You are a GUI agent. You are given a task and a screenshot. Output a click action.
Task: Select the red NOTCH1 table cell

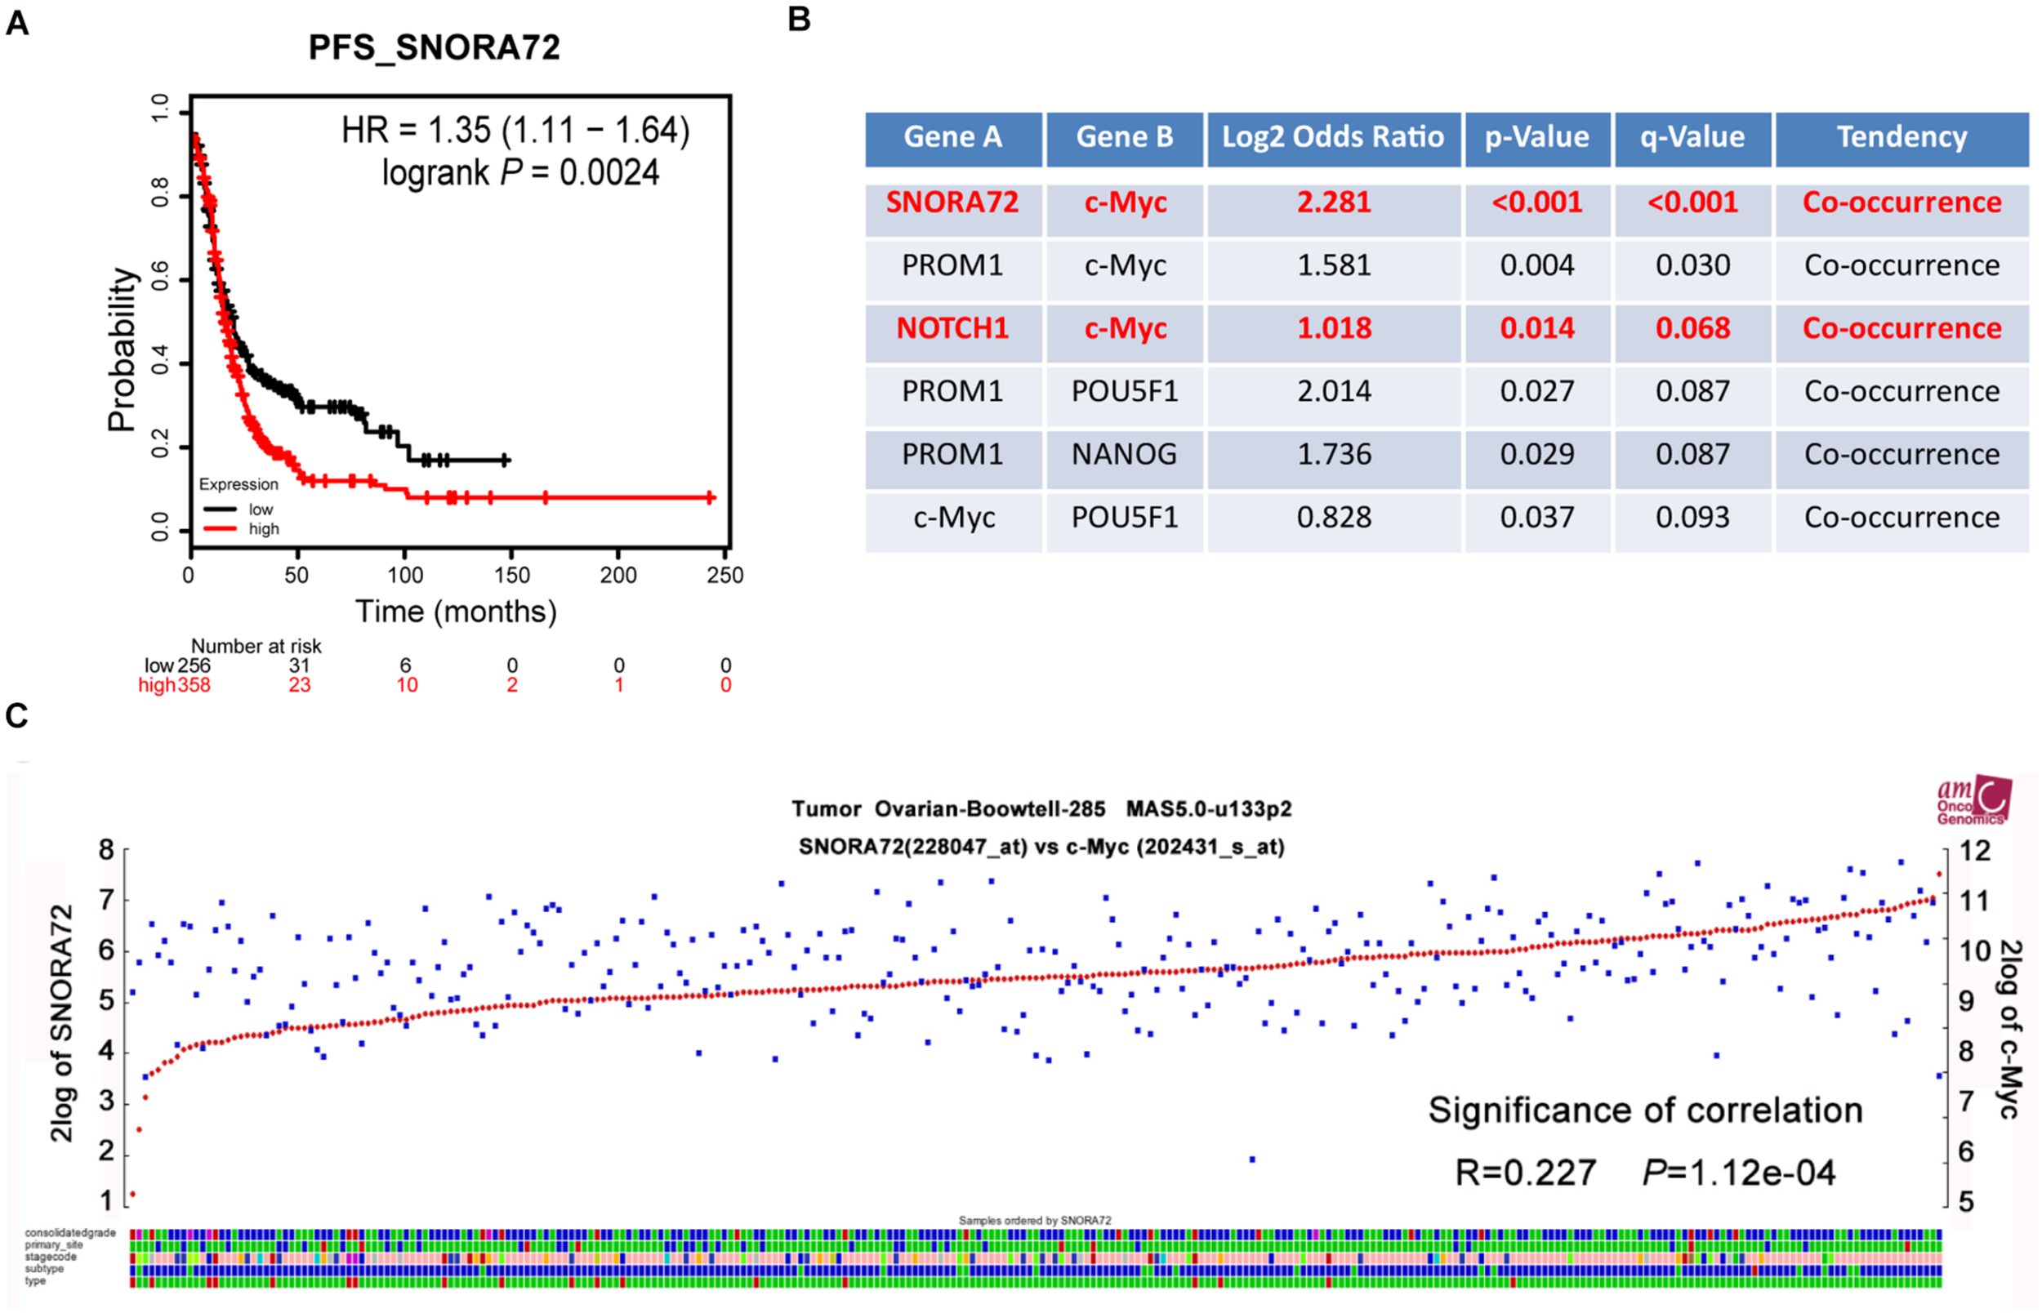952,328
